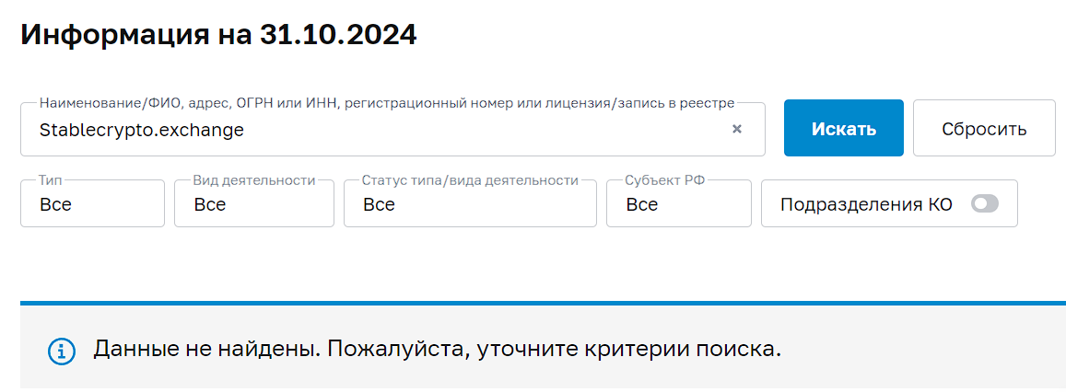This screenshot has width=1066, height=392.
Task: Select the Все value inside Тип
Action: (x=55, y=203)
